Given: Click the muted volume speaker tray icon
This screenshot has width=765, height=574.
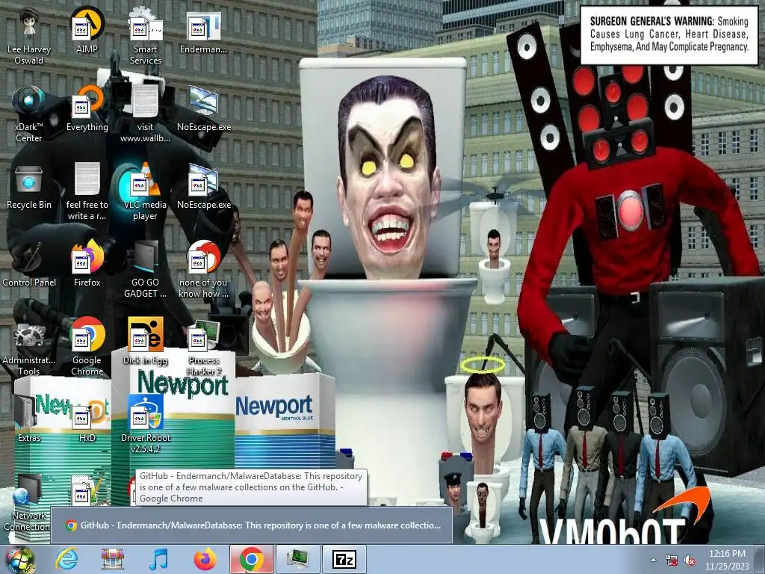Looking at the screenshot, I should pyautogui.click(x=690, y=560).
